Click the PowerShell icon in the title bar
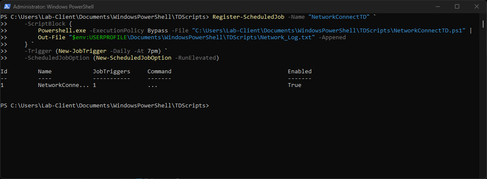The width and height of the screenshot is (487, 179). pos(7,7)
